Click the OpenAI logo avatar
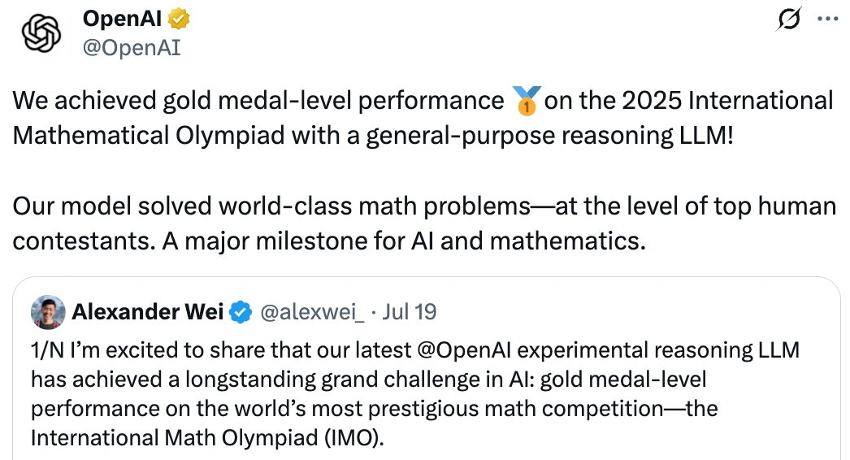The height and width of the screenshot is (460, 850). pyautogui.click(x=40, y=33)
